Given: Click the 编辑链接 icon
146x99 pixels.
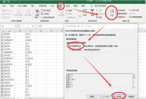Looking at the screenshot, I should pyautogui.click(x=67, y=17).
